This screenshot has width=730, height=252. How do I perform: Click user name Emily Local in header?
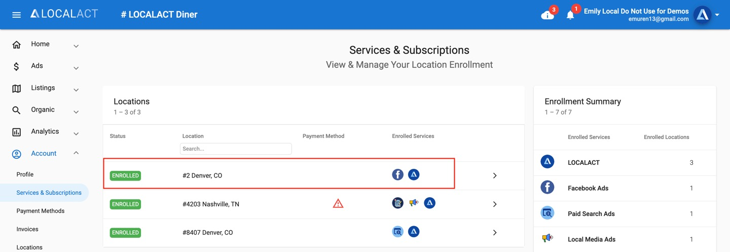coord(636,11)
